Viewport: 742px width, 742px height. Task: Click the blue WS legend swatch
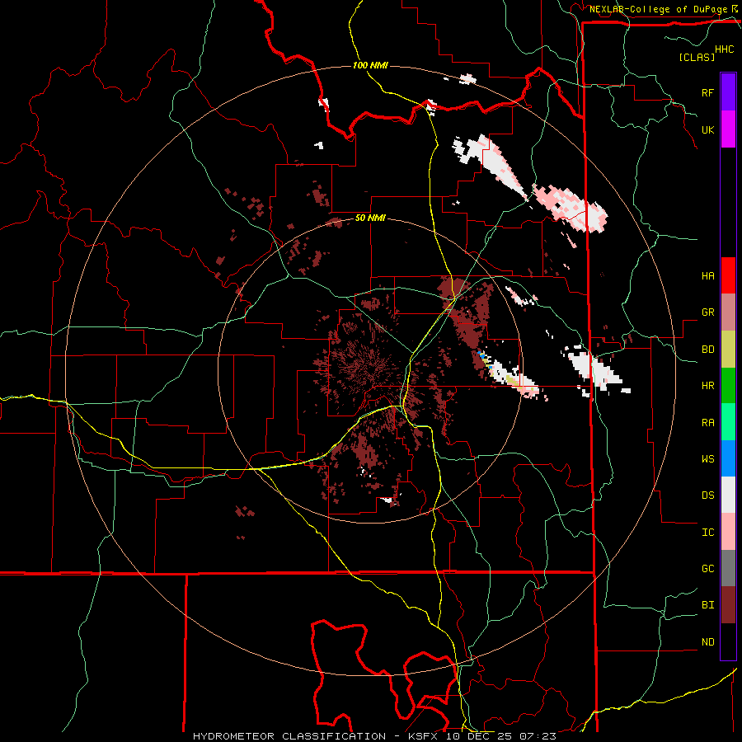(728, 458)
